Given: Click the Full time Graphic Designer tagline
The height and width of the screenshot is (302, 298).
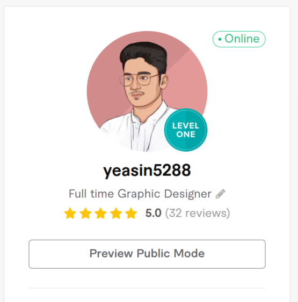Looking at the screenshot, I should [x=140, y=194].
